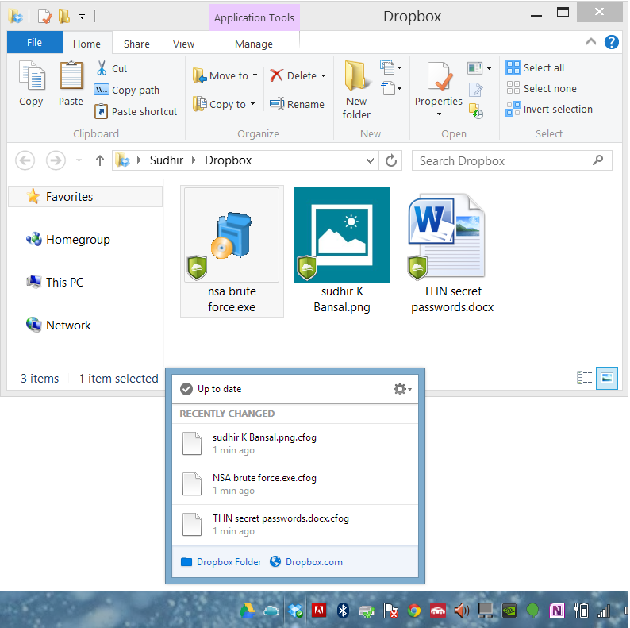The image size is (630, 628).
Task: Click the Select all button
Action: (535, 67)
